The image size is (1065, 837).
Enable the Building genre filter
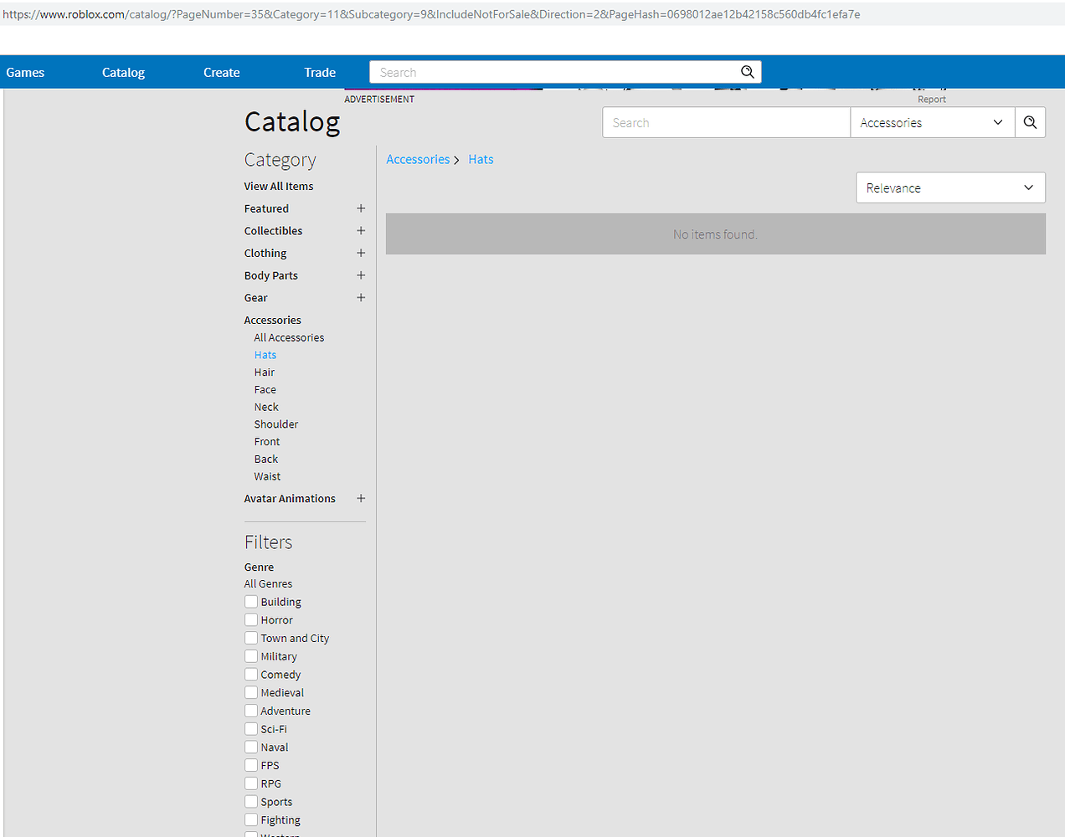coord(250,601)
